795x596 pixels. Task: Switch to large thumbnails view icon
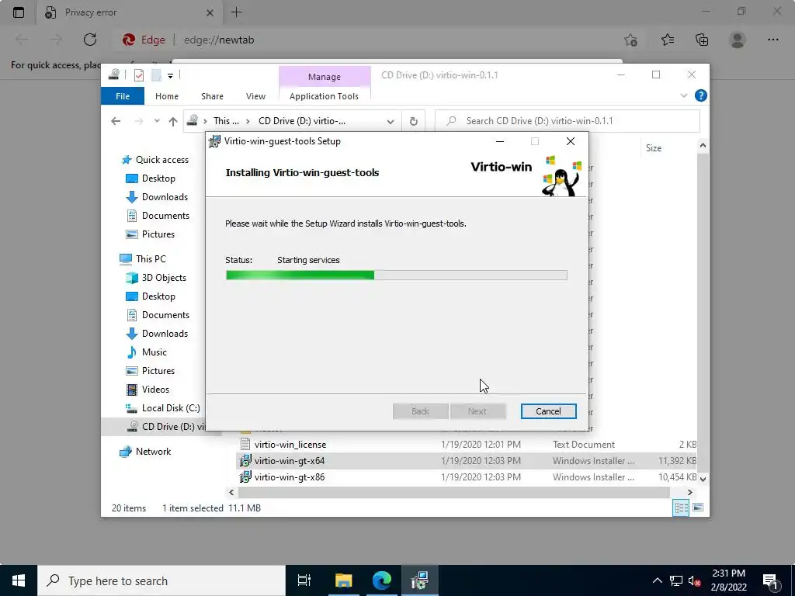tap(698, 508)
